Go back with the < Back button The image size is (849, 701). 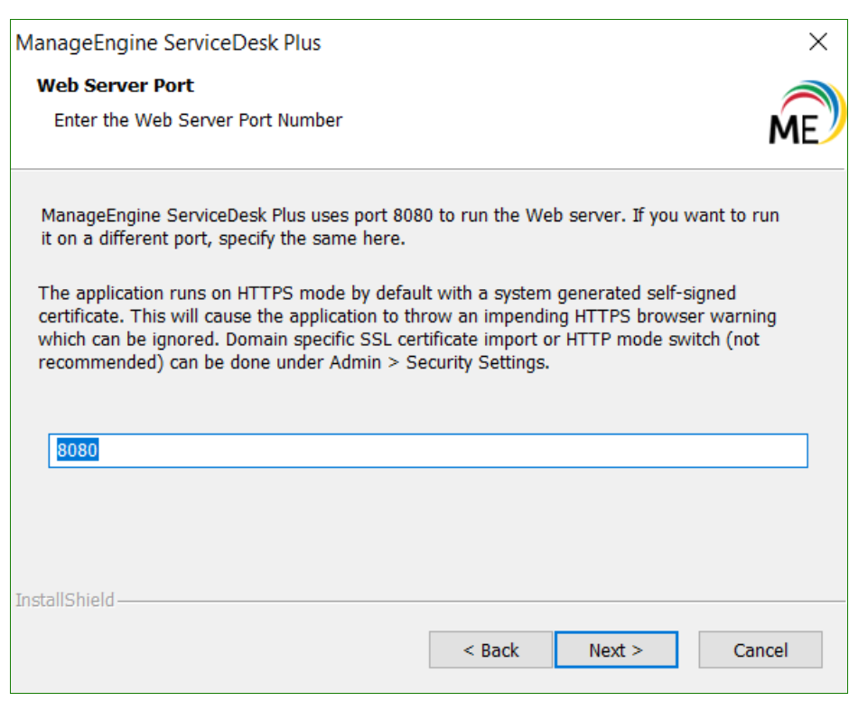tap(490, 650)
